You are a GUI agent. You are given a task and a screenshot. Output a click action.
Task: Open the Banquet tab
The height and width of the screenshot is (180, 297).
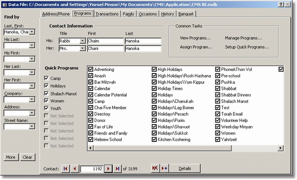pyautogui.click(x=186, y=14)
